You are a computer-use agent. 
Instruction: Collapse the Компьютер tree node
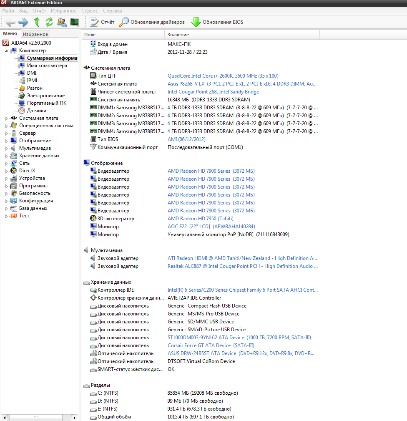6,51
